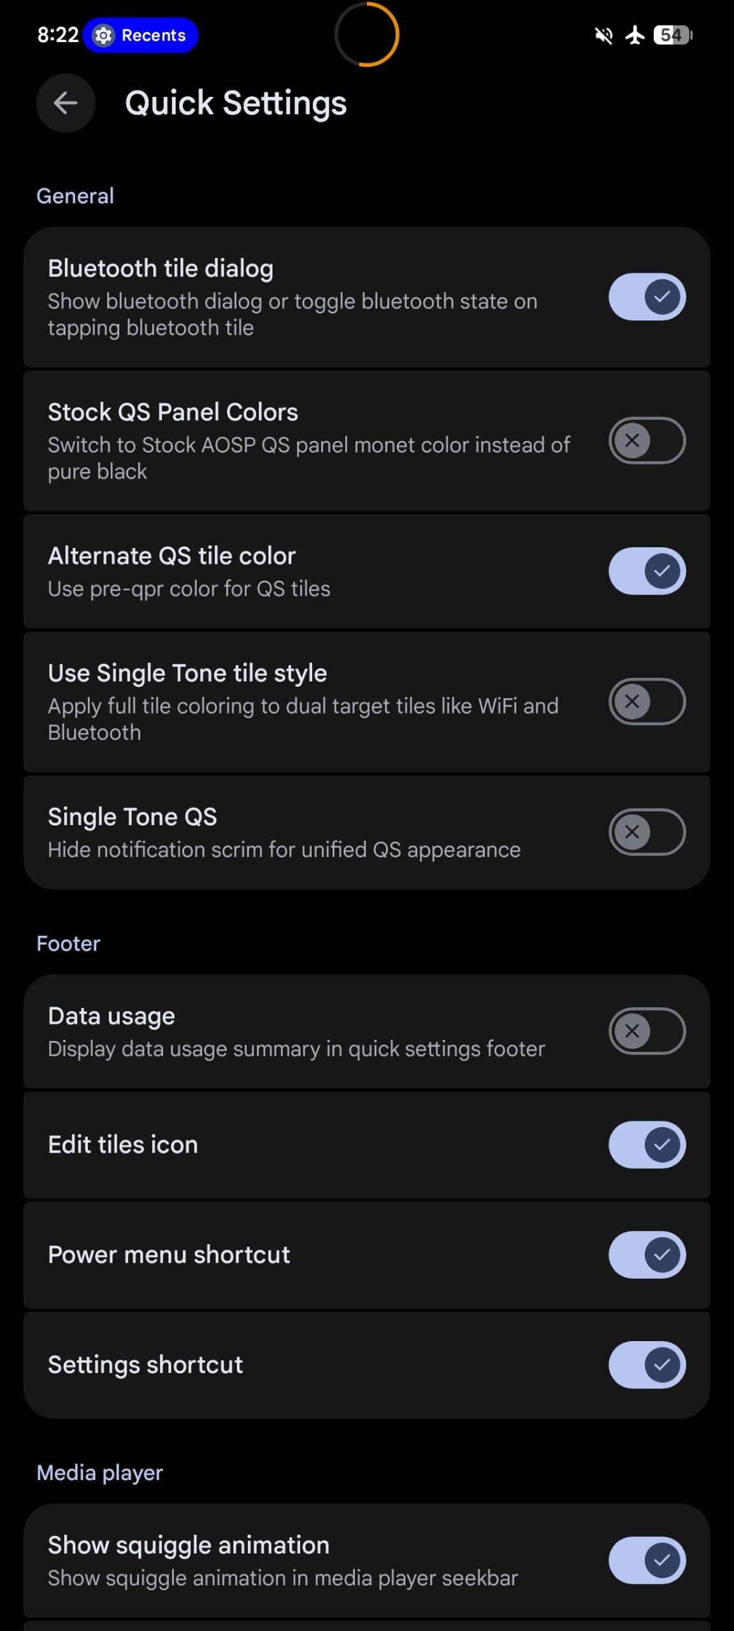Tap the back arrow button
The height and width of the screenshot is (1631, 734).
(x=66, y=103)
